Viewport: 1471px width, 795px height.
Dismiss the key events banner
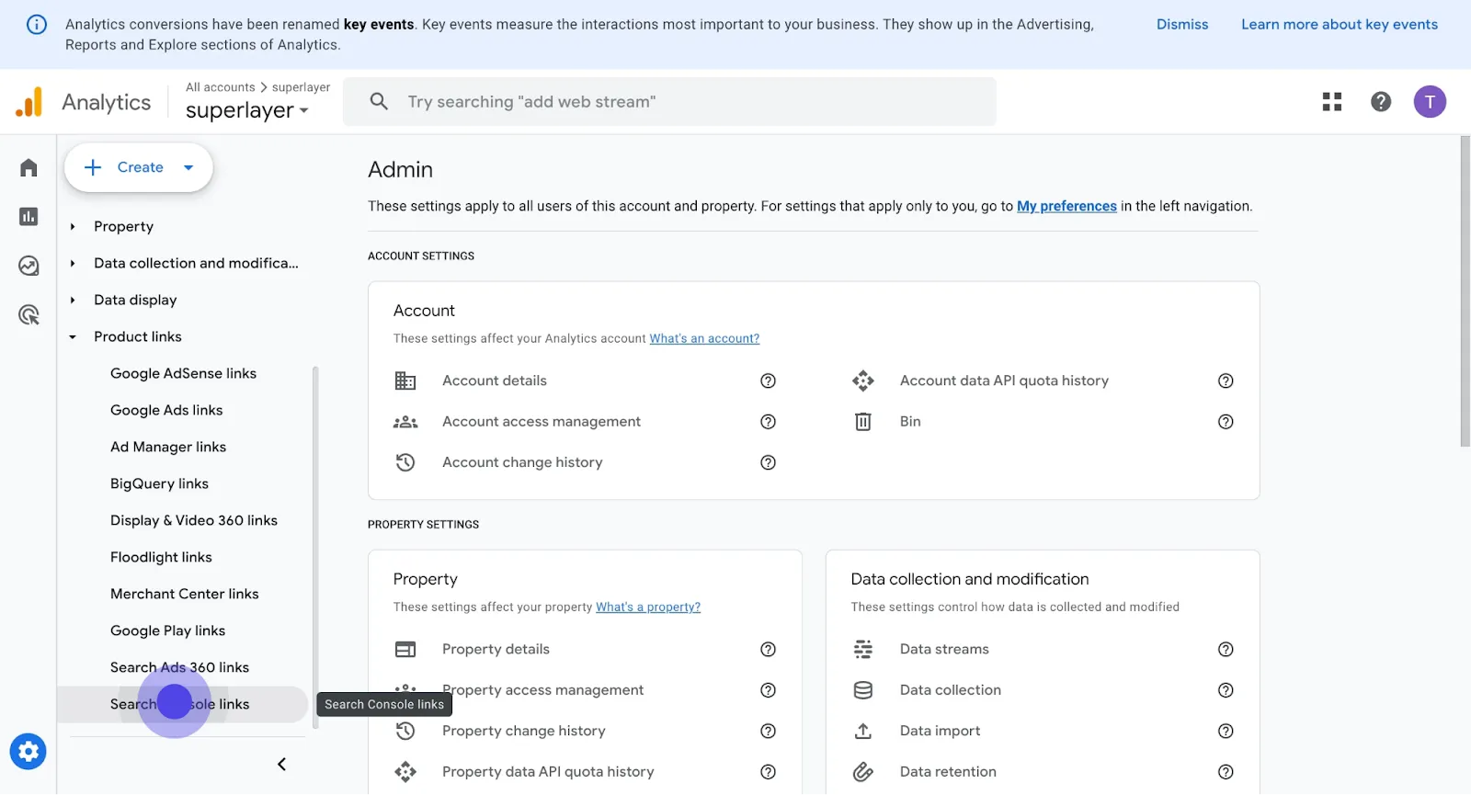(x=1182, y=25)
